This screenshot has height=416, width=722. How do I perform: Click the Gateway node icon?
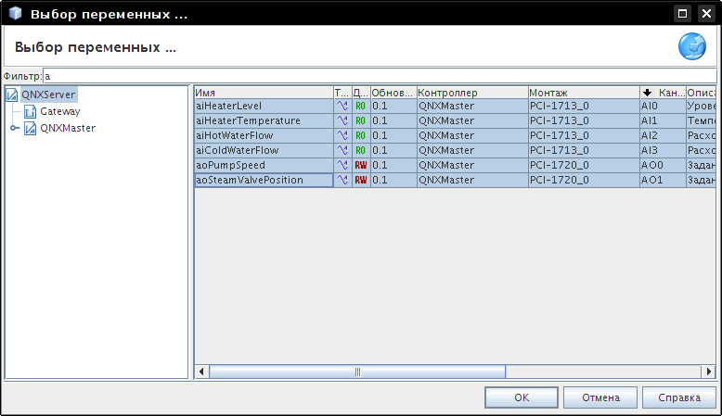(30, 111)
